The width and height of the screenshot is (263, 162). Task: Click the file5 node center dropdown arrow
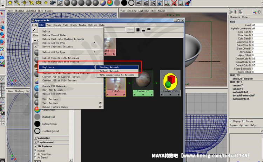tap(116, 95)
